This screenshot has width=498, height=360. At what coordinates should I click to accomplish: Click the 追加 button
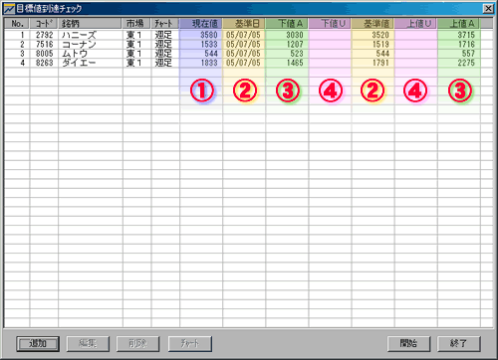(38, 344)
